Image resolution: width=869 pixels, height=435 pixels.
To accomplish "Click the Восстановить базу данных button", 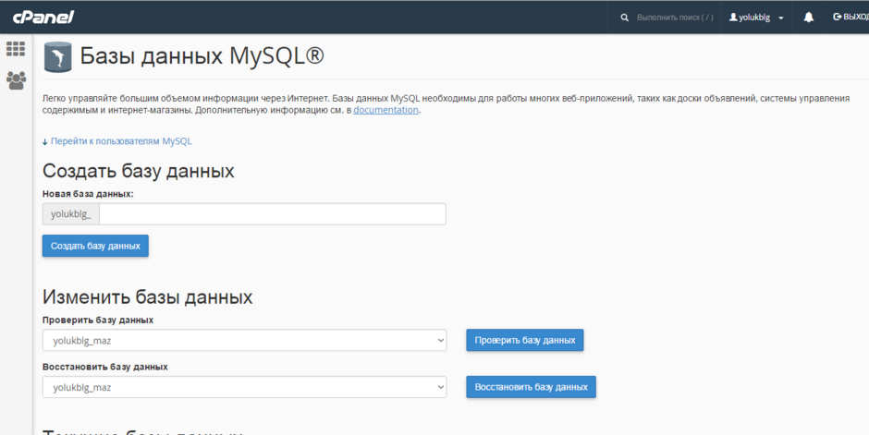I will coord(531,387).
